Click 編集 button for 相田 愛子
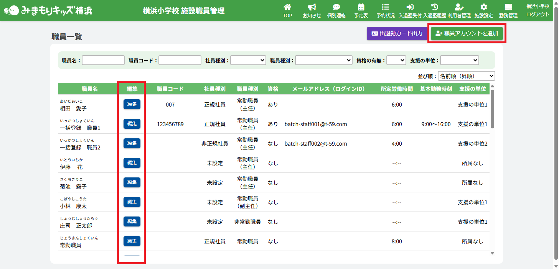The image size is (559, 269). click(132, 104)
